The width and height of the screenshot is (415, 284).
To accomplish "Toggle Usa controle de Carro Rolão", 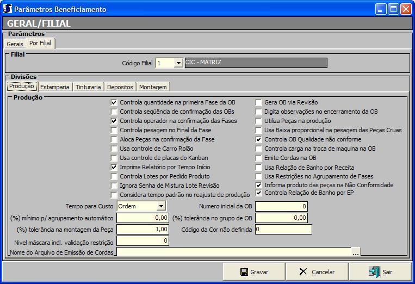I will (x=114, y=149).
